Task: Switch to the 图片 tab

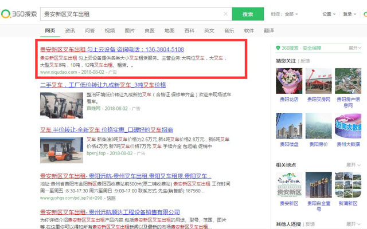Action: tap(130, 30)
